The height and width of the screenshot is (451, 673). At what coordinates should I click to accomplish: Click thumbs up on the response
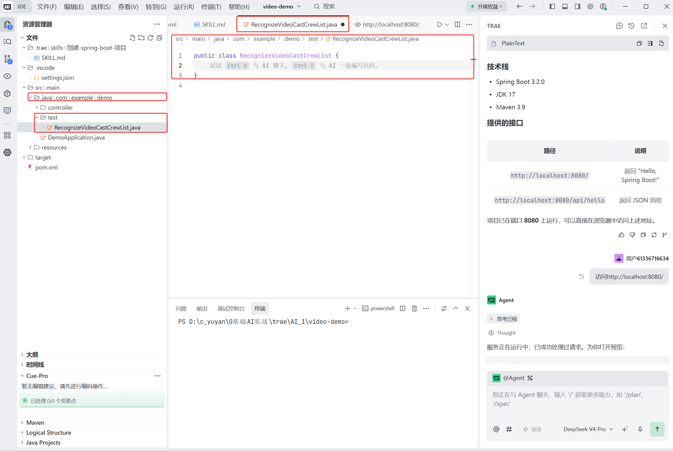(x=621, y=235)
